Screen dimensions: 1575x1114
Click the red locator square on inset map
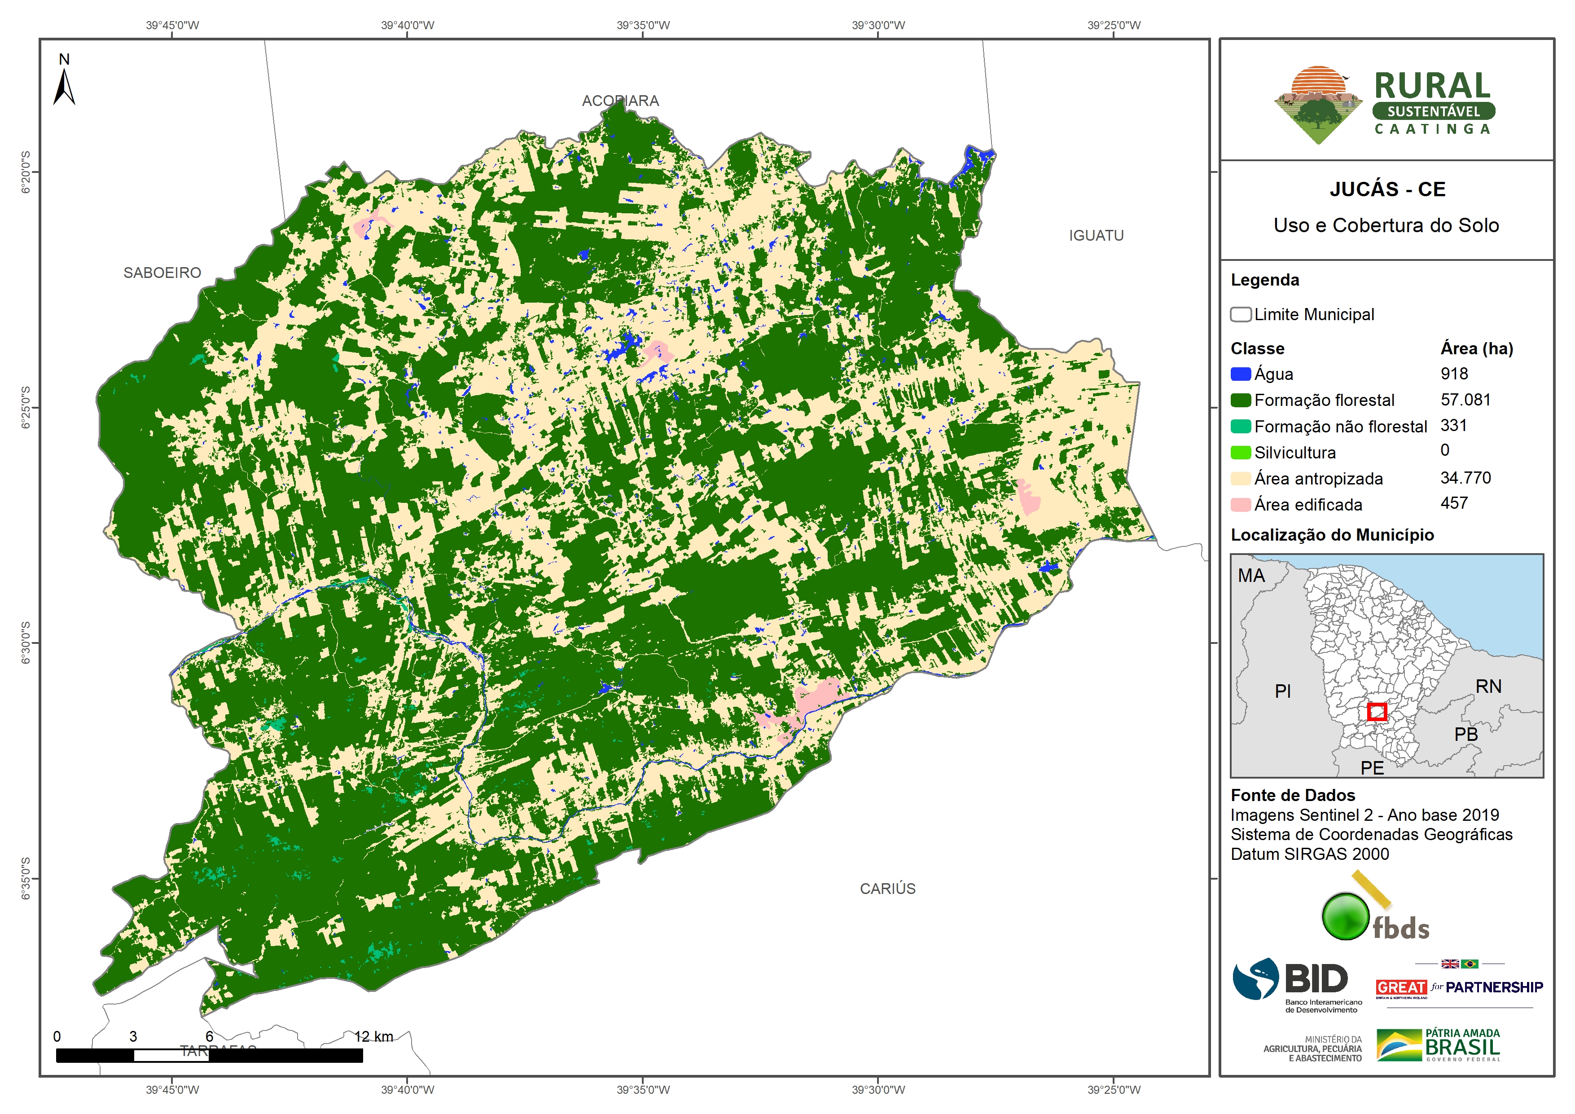click(x=1377, y=712)
